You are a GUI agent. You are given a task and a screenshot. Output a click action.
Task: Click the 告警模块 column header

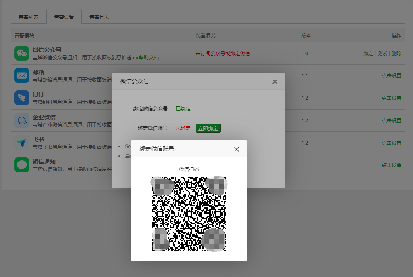click(x=24, y=35)
